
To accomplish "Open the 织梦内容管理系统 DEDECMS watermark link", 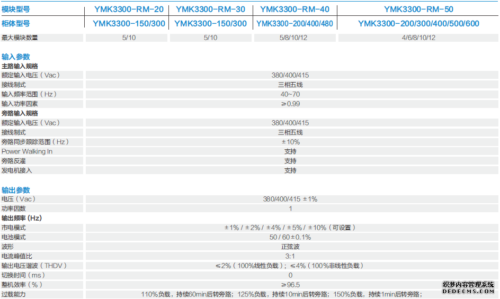I will click(468, 287).
